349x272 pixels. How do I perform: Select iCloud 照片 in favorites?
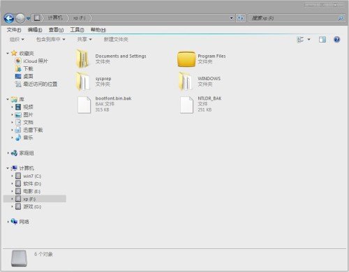point(36,61)
